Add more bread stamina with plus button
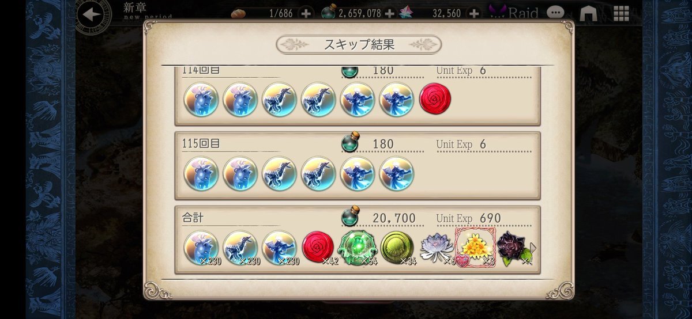 coord(306,13)
